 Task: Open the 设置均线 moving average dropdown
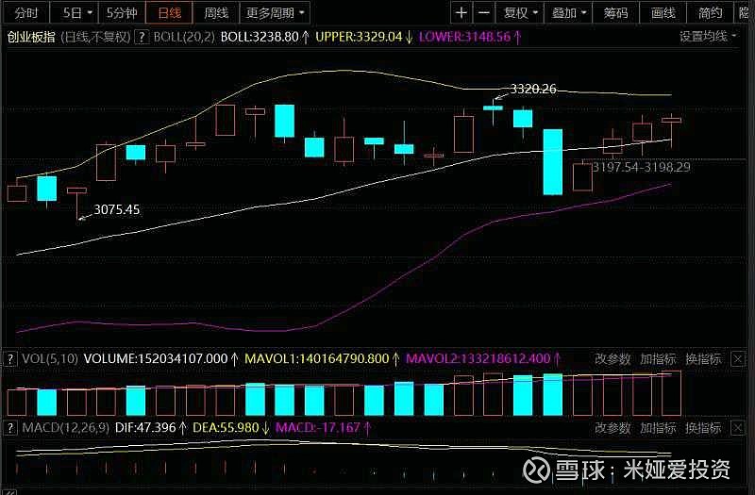[708, 36]
